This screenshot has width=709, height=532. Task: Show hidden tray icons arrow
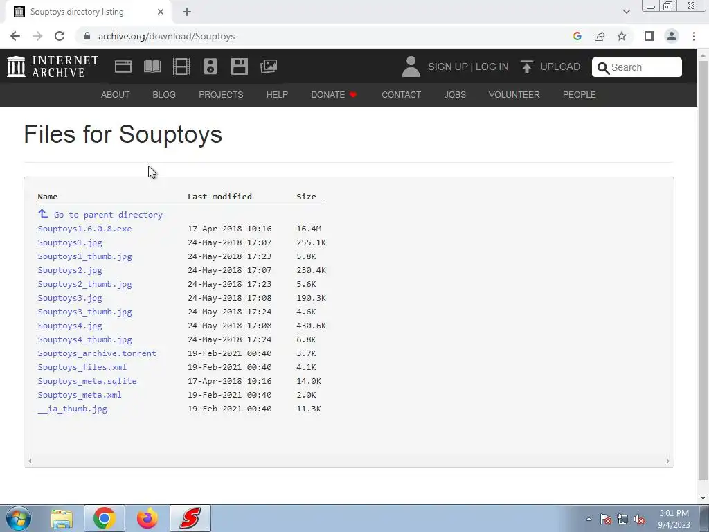tap(589, 519)
